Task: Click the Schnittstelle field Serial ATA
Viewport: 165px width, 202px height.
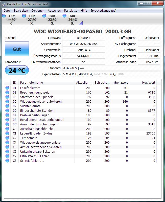Action: tap(84, 50)
